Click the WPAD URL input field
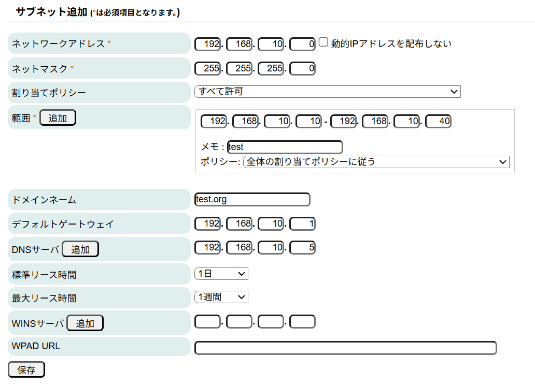The image size is (535, 387). point(345,348)
